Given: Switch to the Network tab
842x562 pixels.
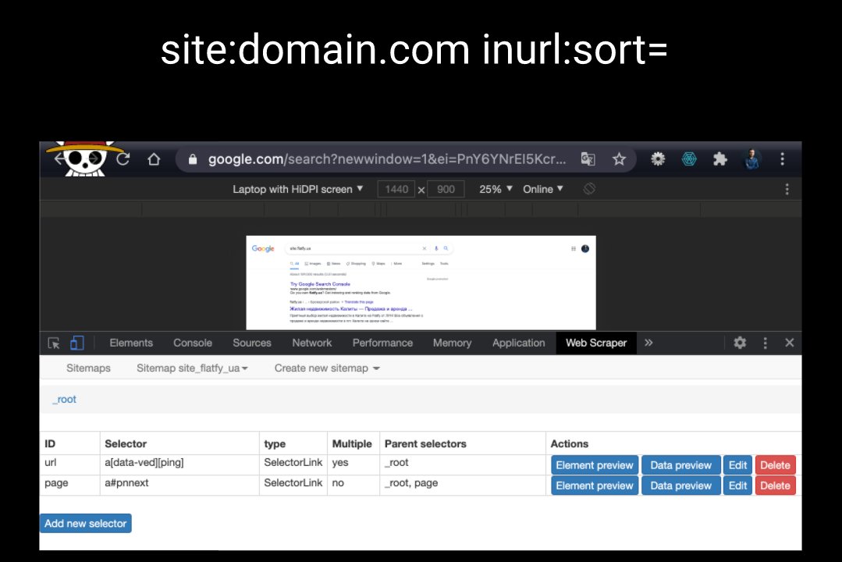Looking at the screenshot, I should click(x=311, y=343).
